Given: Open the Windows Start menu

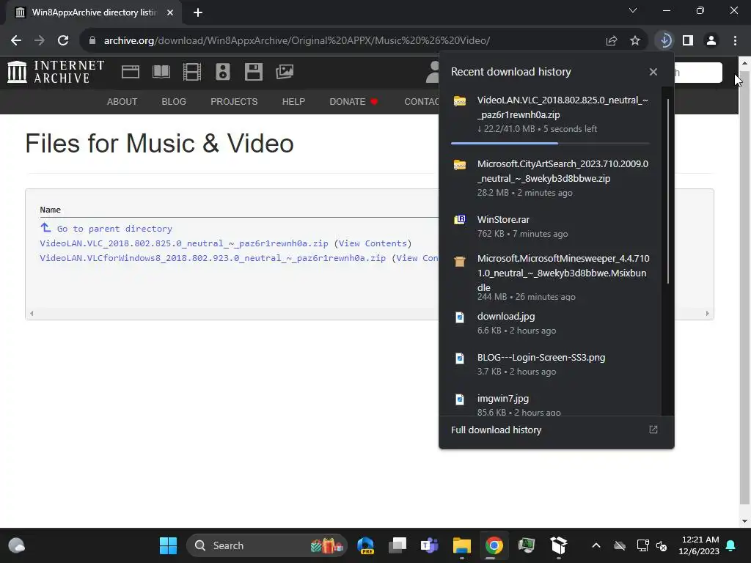Looking at the screenshot, I should click(x=168, y=545).
